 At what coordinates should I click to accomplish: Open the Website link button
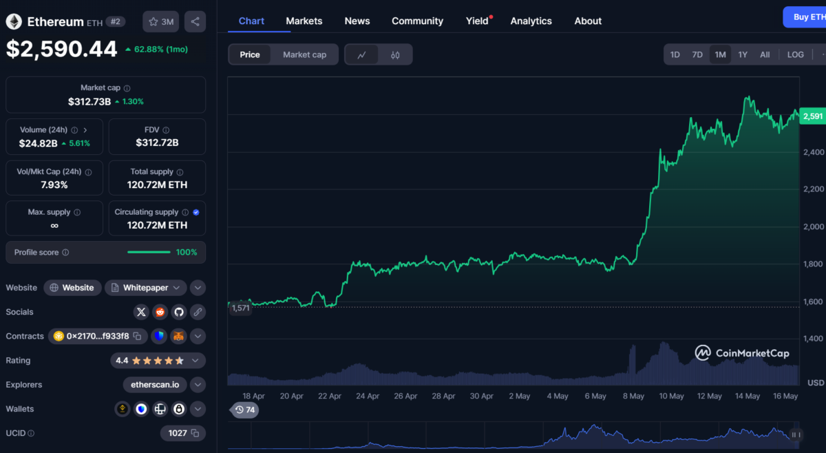click(x=72, y=288)
